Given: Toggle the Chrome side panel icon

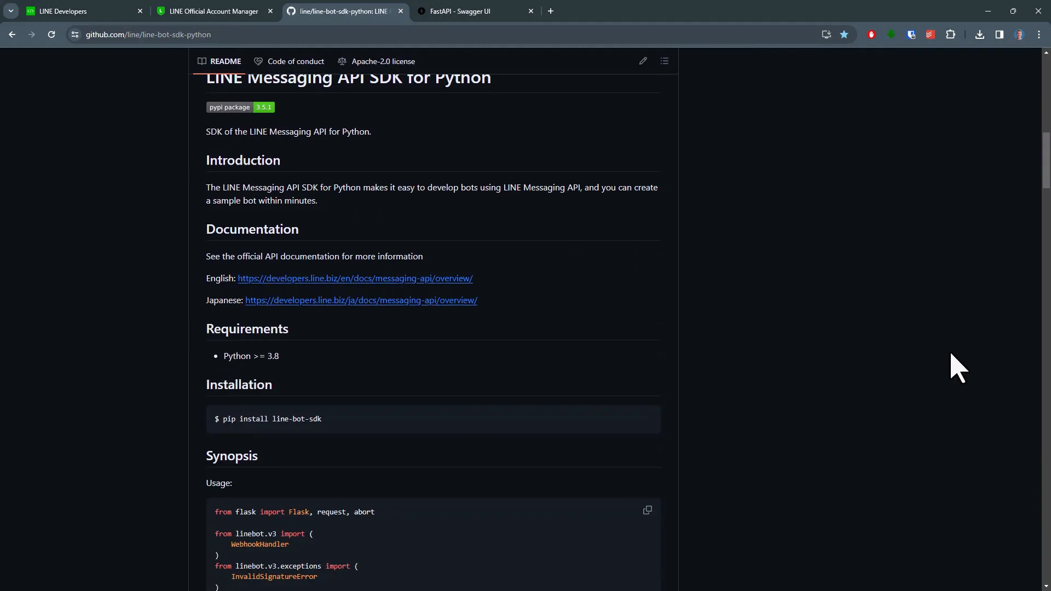Looking at the screenshot, I should [x=1000, y=34].
